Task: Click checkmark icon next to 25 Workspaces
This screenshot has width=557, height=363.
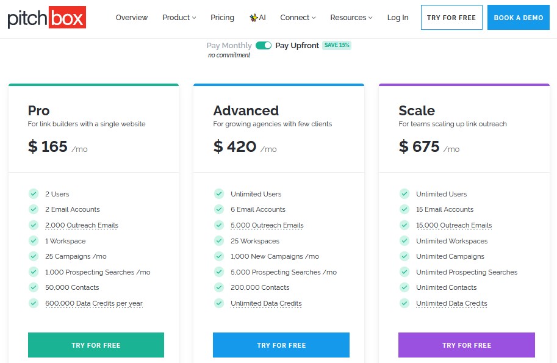Action: 219,241
